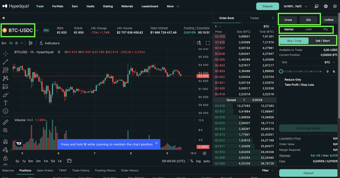Click Deposit button in top bar
The height and width of the screenshot is (178, 340).
click(267, 6)
